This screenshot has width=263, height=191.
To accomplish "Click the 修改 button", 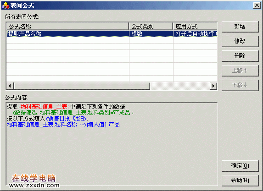I will point(240,41).
